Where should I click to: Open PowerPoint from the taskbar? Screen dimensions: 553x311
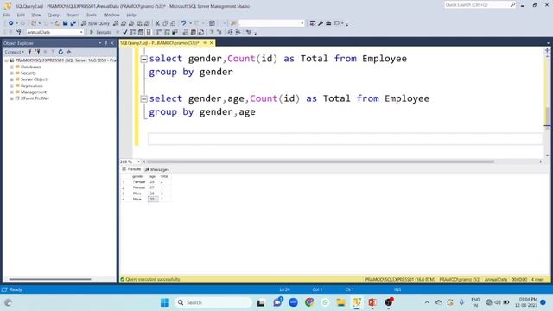pos(372,302)
